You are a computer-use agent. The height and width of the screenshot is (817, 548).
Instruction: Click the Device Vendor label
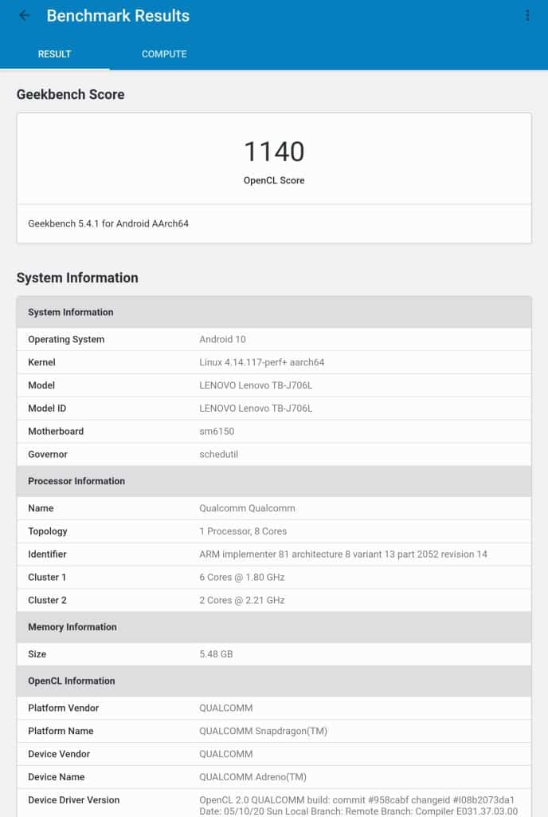[x=59, y=754]
